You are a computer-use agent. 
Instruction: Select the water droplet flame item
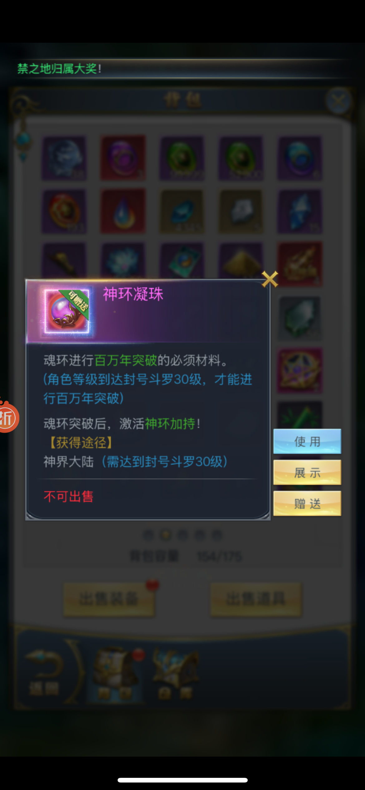[x=123, y=211]
